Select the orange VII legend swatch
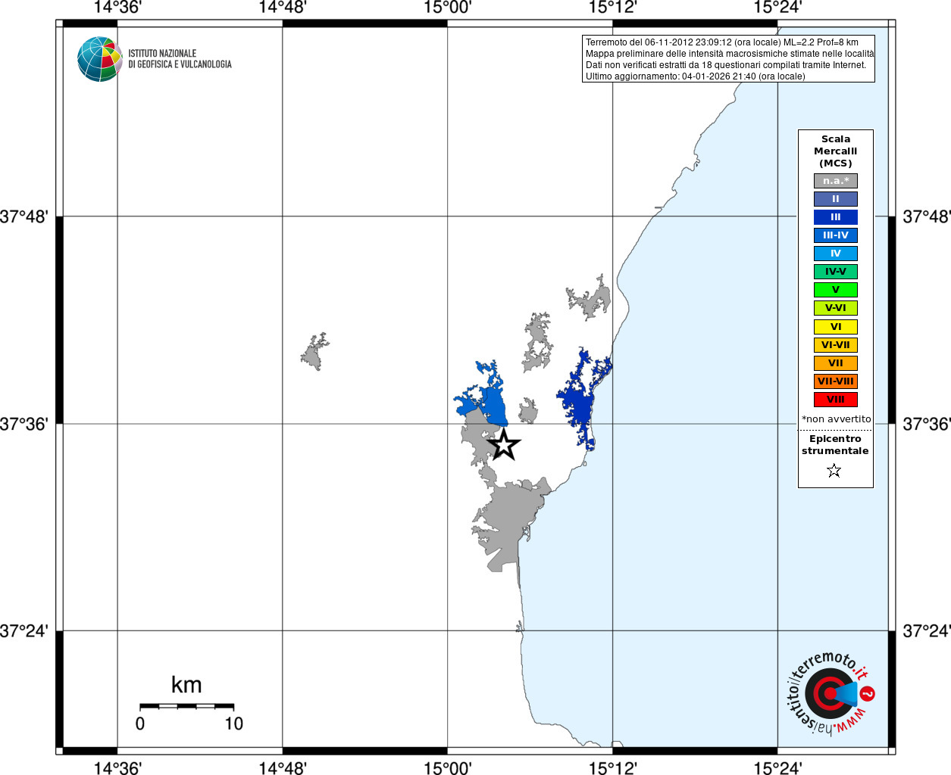 click(836, 363)
